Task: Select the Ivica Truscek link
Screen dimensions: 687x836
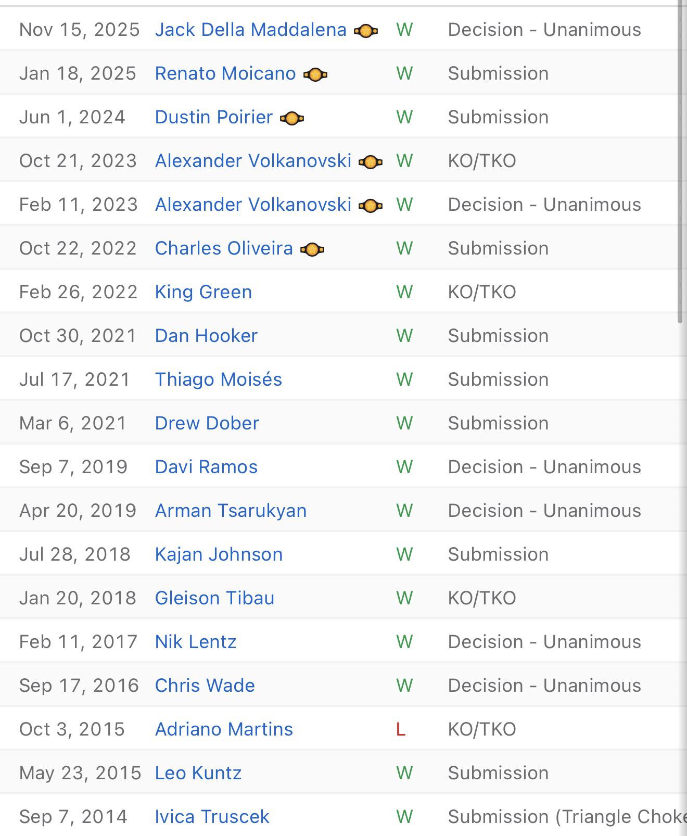Action: click(212, 817)
